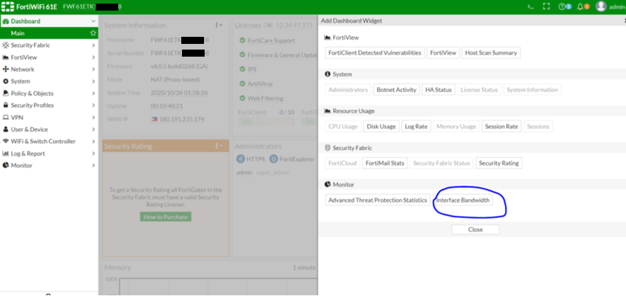Expand the Log & Report chevron
Image resolution: width=626 pixels, height=296 pixels.
point(93,154)
